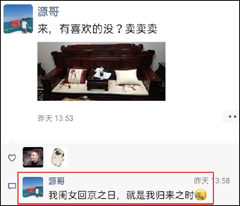Select the post text 来，有喜欢的没？卖卖卖

tap(97, 29)
